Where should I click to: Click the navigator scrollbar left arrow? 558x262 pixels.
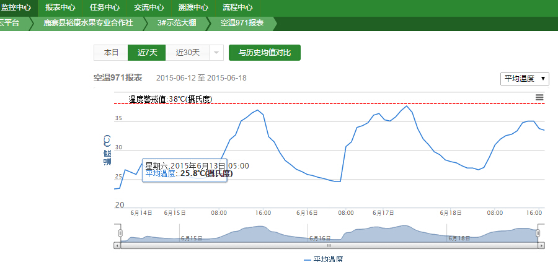[x=117, y=246]
